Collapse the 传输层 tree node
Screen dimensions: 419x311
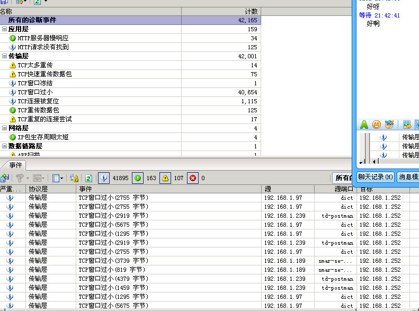coord(5,56)
